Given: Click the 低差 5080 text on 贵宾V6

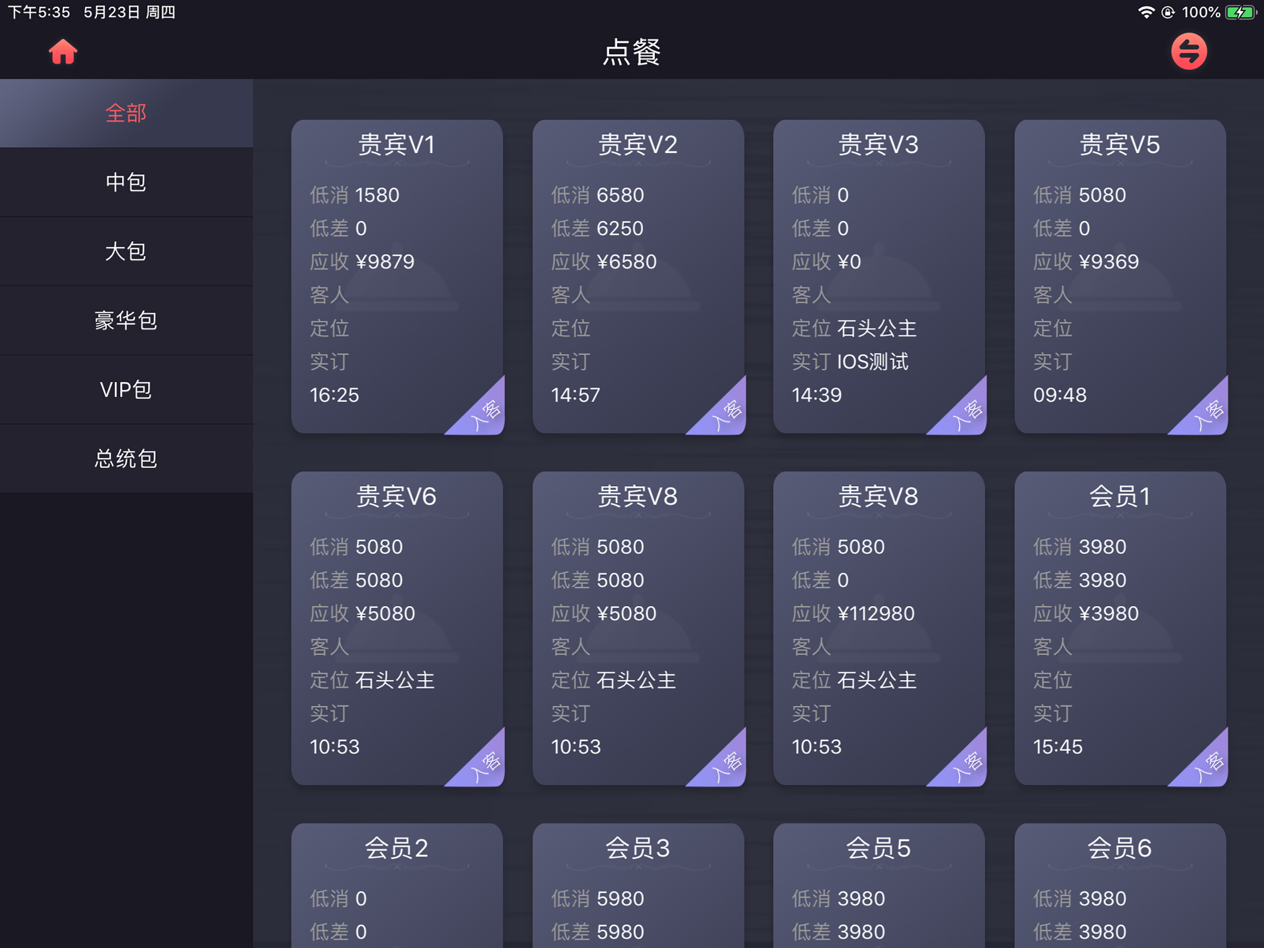Looking at the screenshot, I should (356, 580).
